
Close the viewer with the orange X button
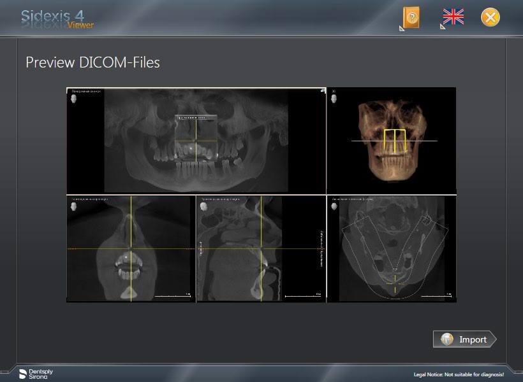(x=490, y=17)
